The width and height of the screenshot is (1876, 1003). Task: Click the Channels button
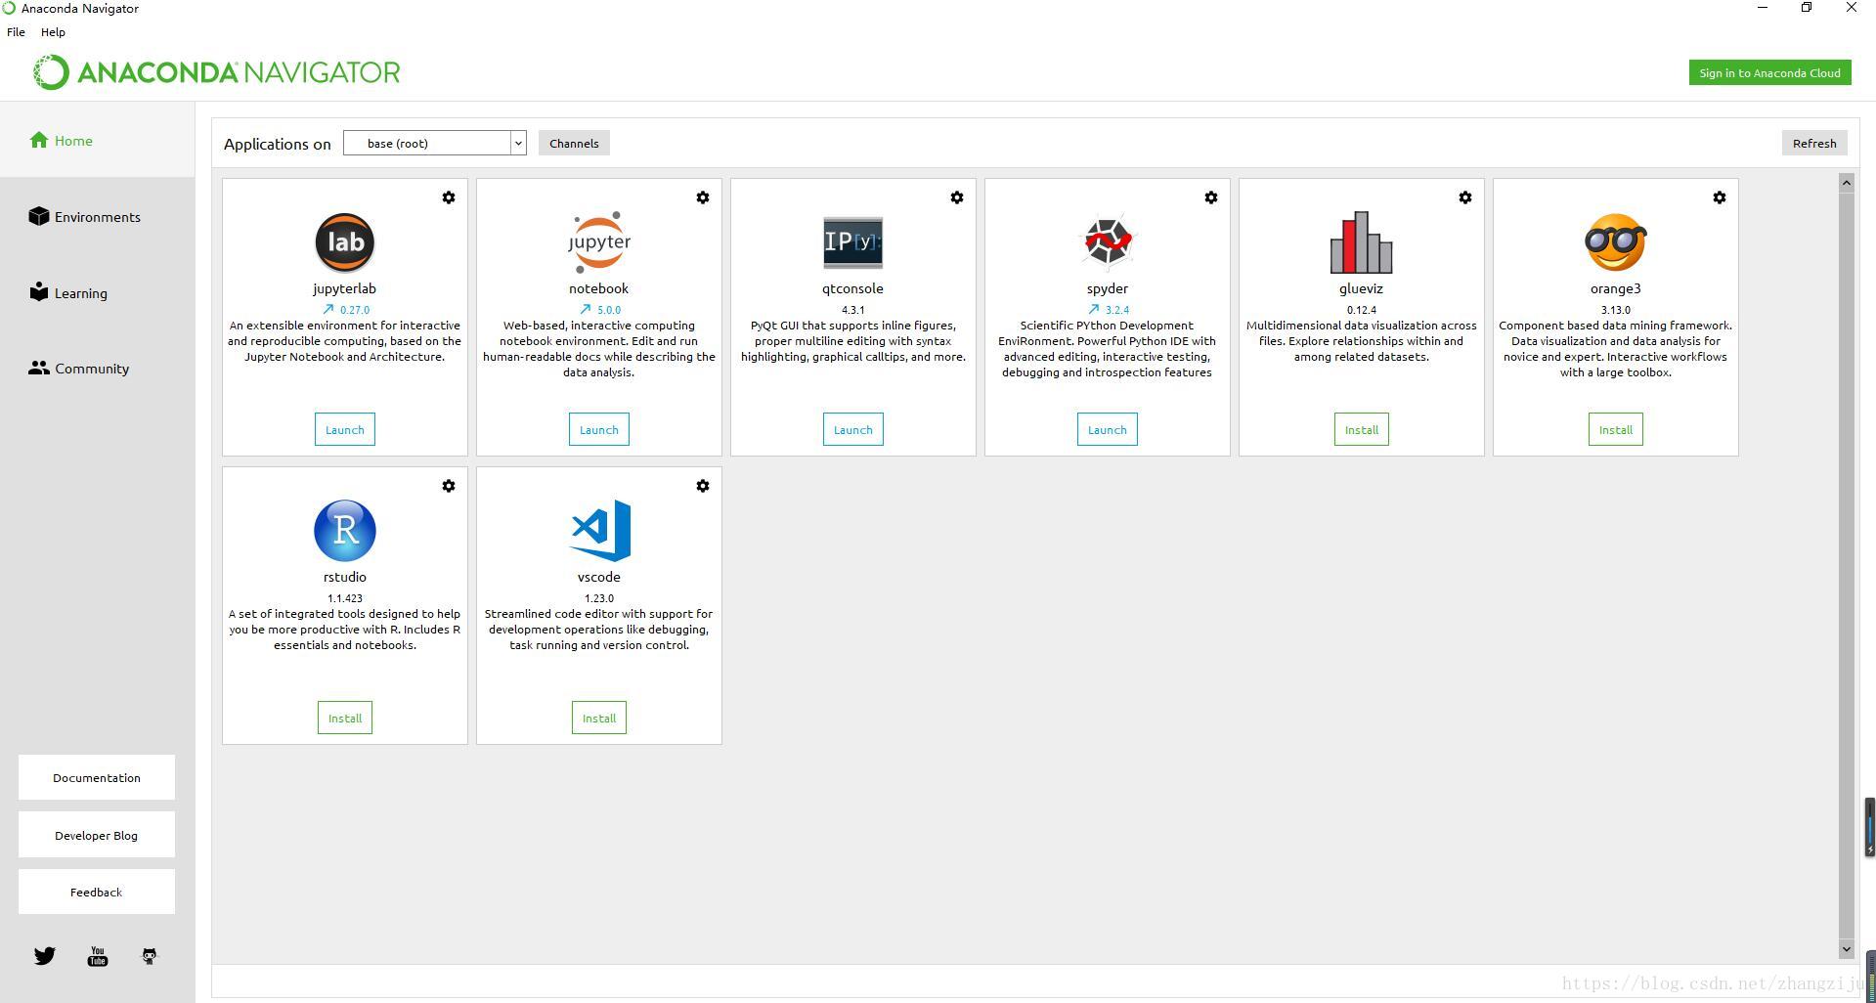574,143
